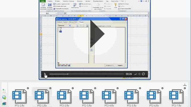Open the PT2-1.flv file
Viewport: 191px width, 107px height.
pyautogui.click(x=42, y=98)
